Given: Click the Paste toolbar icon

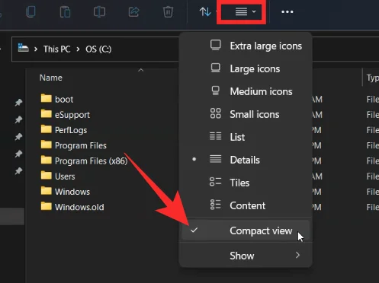Looking at the screenshot, I should (x=65, y=12).
